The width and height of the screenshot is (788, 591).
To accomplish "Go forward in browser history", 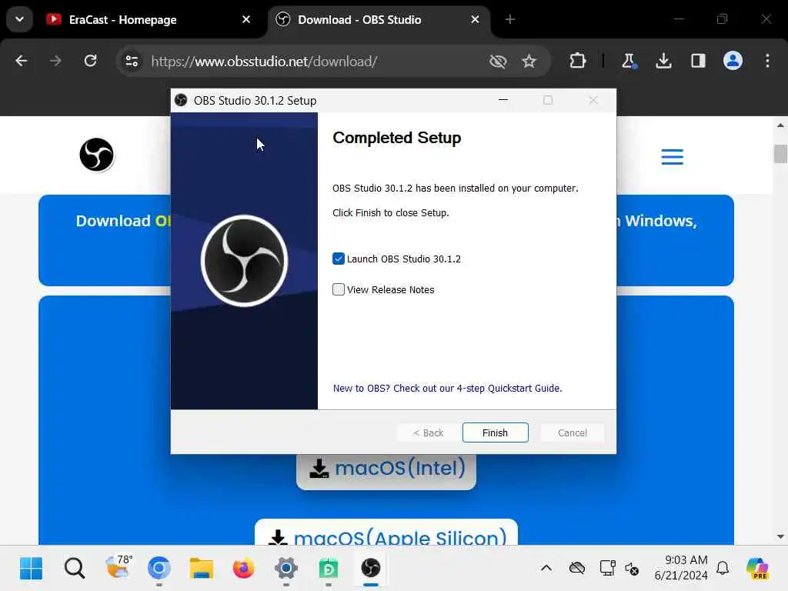I will pos(55,61).
